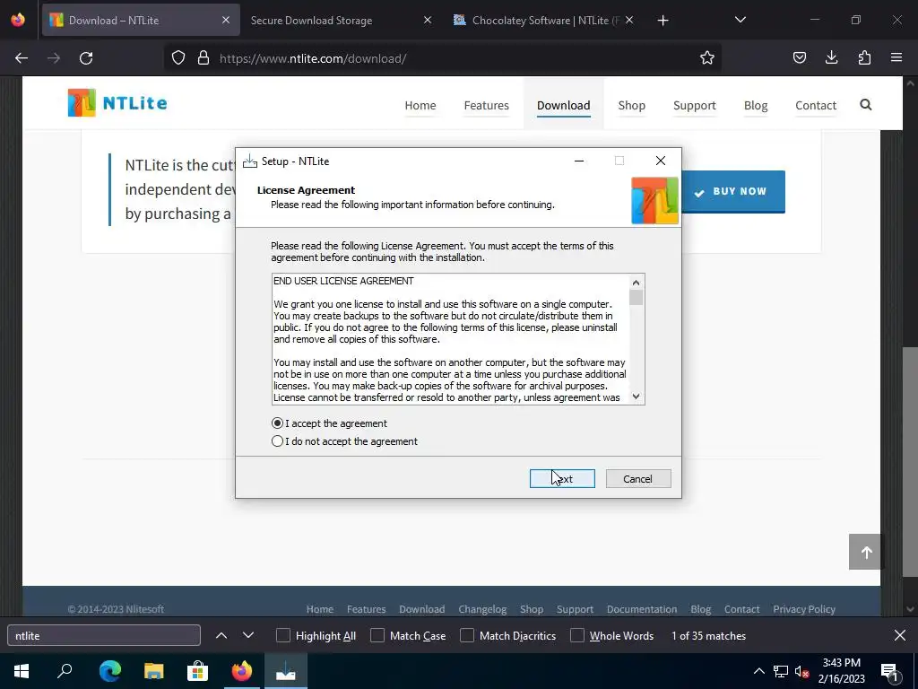The height and width of the screenshot is (689, 918).
Task: Toggle Whole Words checkbox
Action: [577, 636]
